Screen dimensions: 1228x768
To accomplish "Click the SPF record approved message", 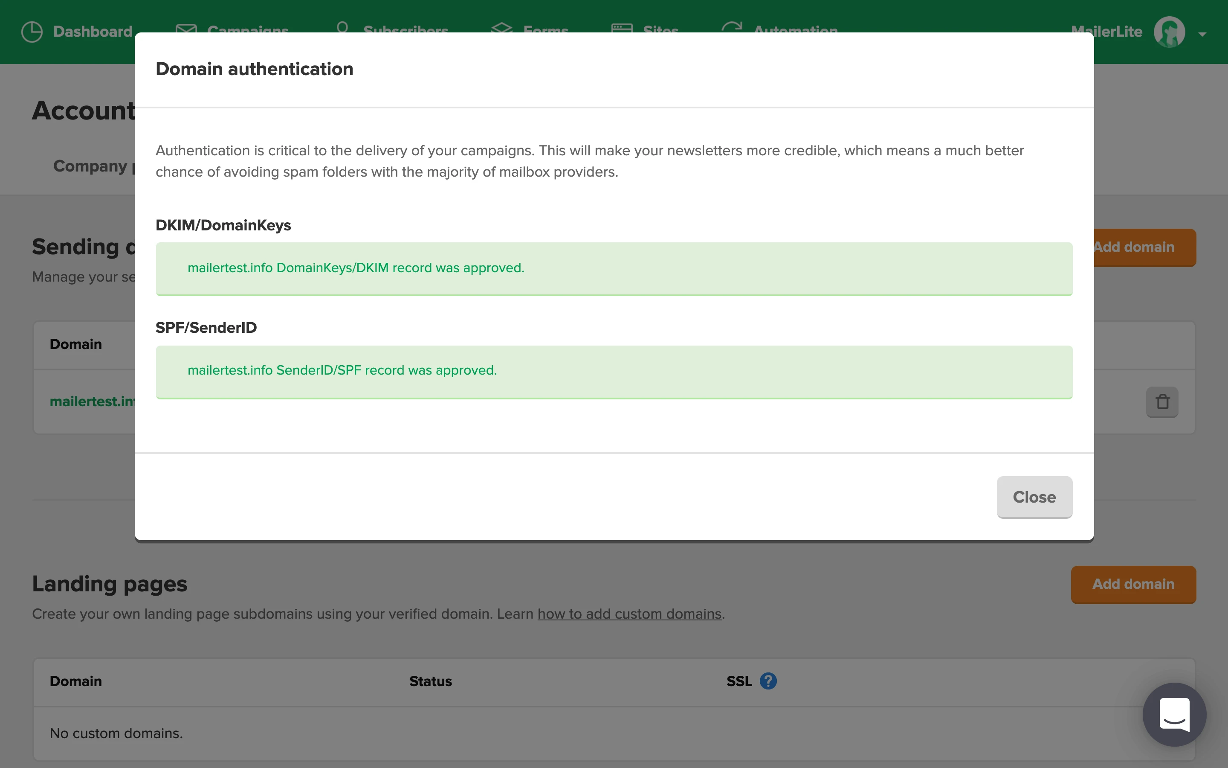I will 342,370.
